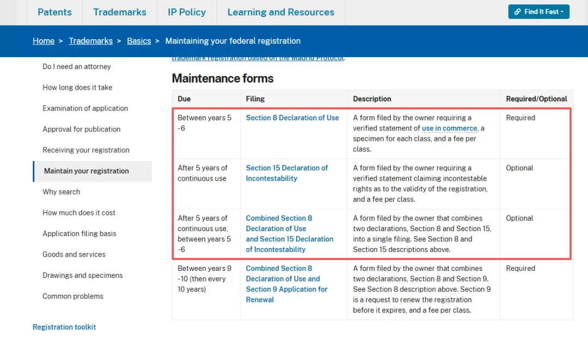This screenshot has height=341, width=588.
Task: Open the Patents menu
Action: (x=54, y=12)
